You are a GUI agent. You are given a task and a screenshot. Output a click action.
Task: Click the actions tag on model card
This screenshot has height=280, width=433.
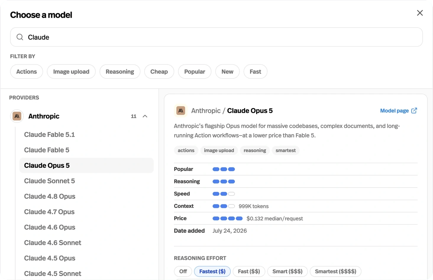coord(186,150)
